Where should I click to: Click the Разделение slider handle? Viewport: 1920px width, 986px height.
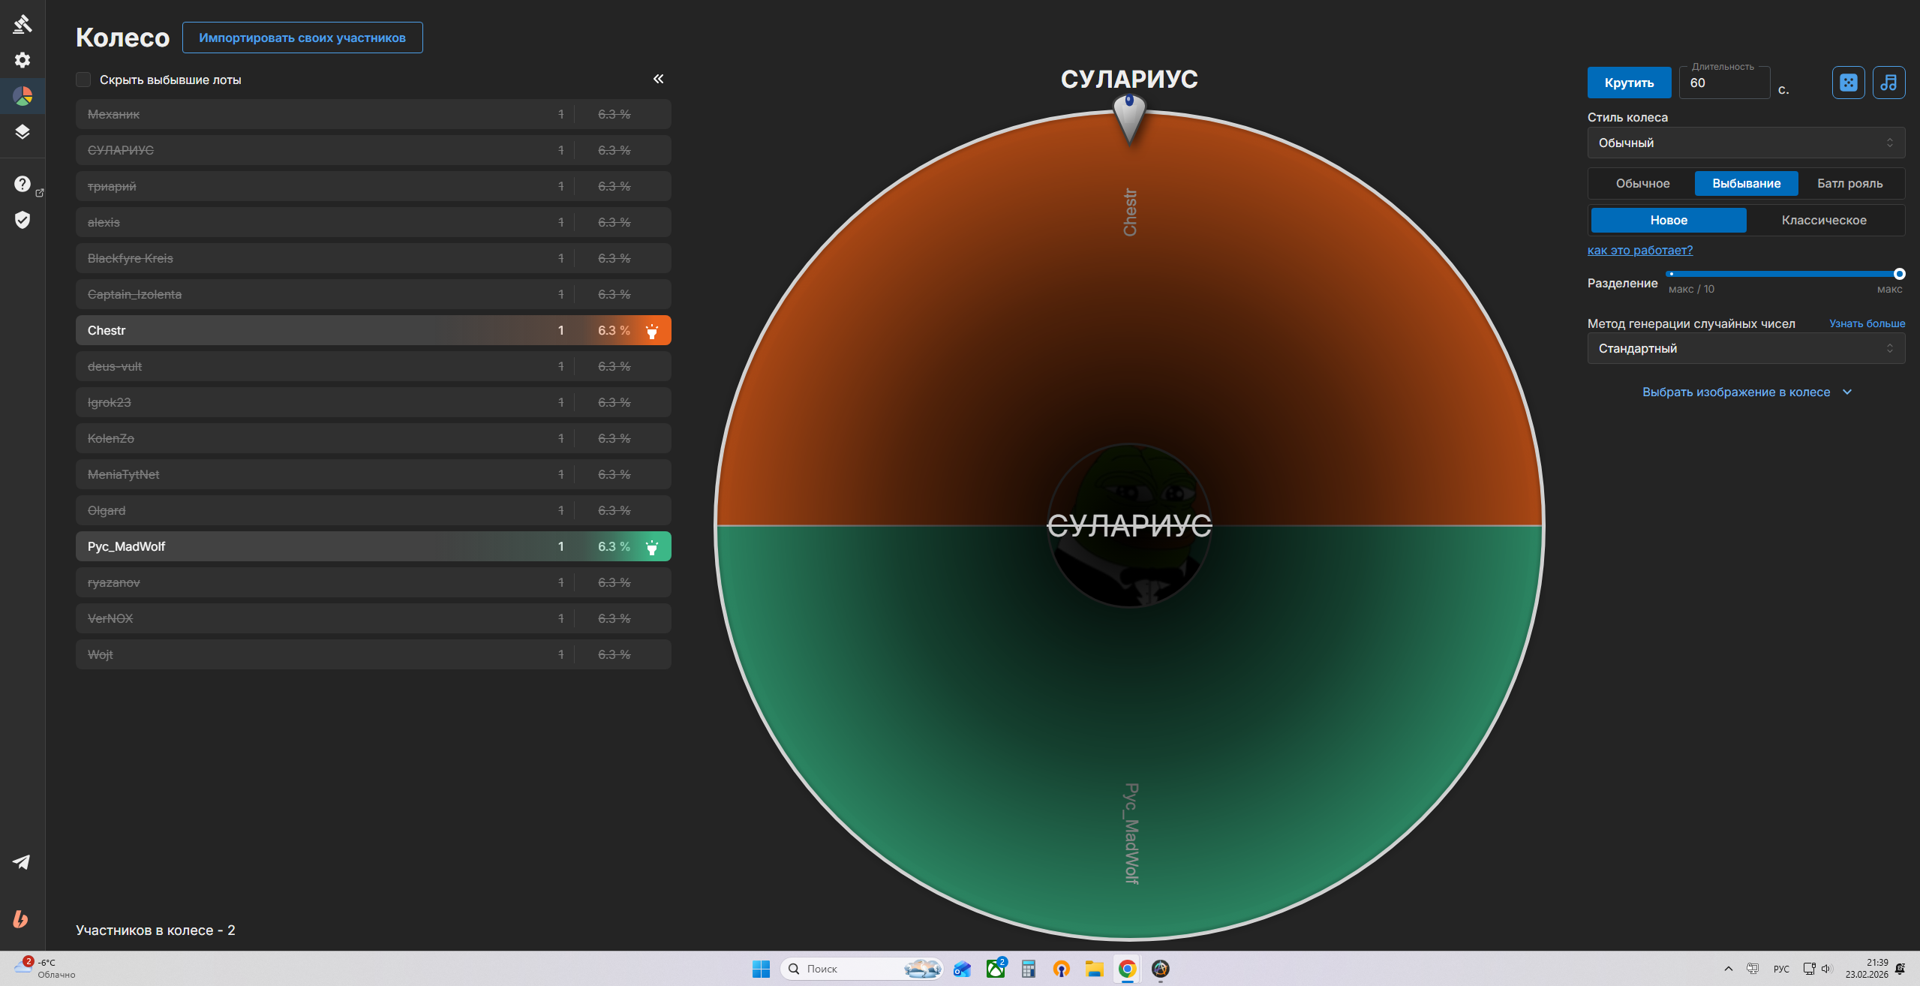click(x=1899, y=274)
